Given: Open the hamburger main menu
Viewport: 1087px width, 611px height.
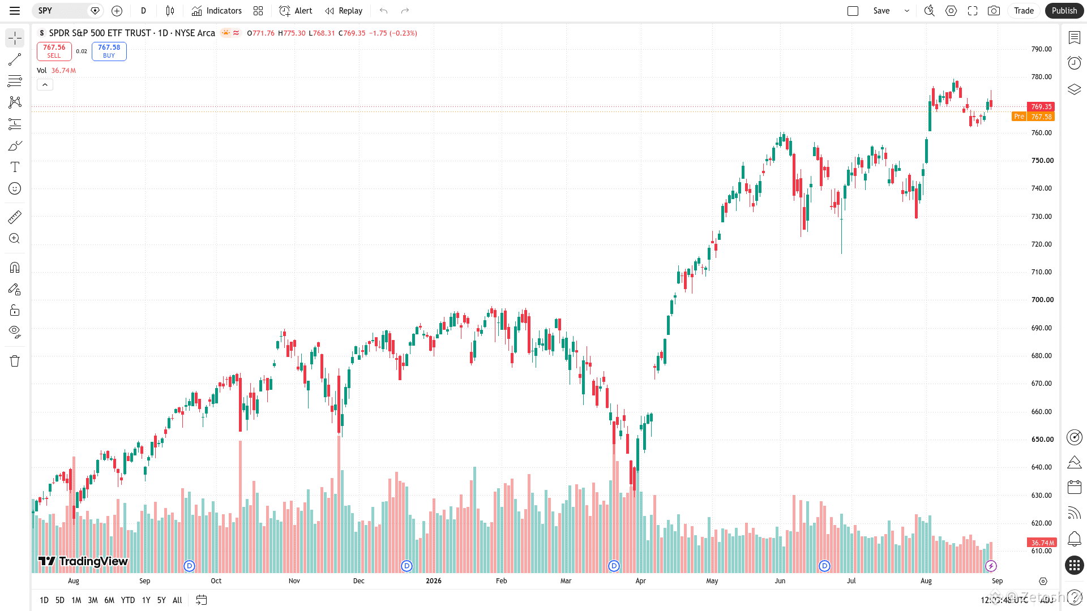Looking at the screenshot, I should pyautogui.click(x=15, y=11).
